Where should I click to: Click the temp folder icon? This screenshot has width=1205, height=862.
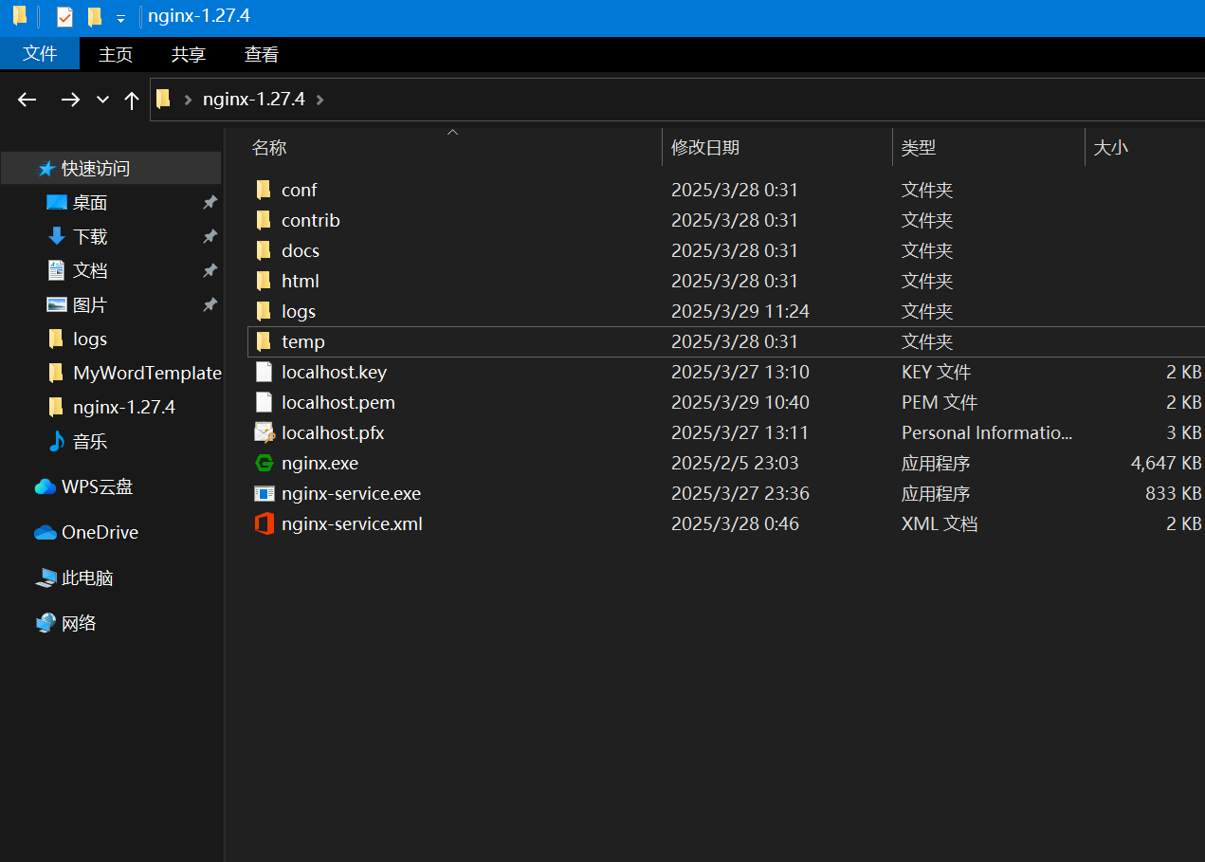tap(264, 341)
